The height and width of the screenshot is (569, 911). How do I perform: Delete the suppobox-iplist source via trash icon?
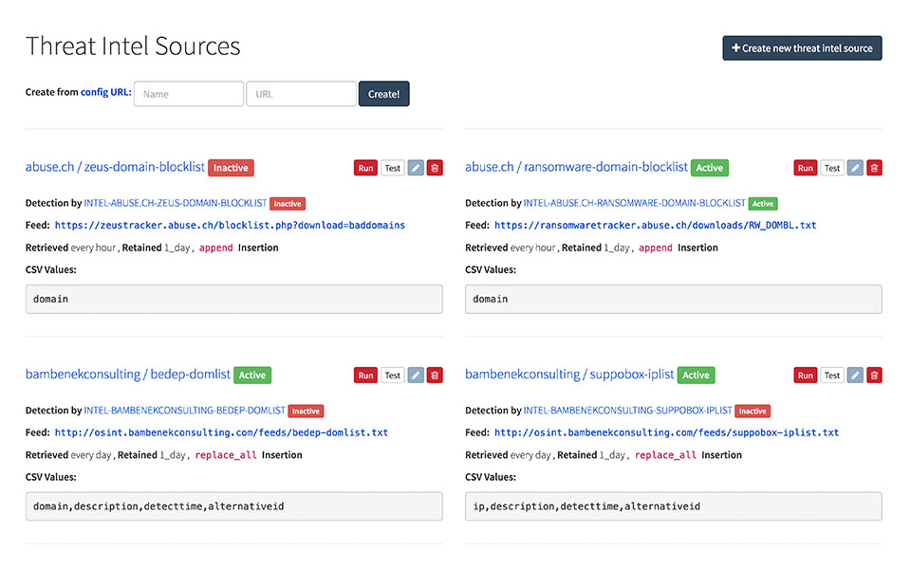point(874,376)
